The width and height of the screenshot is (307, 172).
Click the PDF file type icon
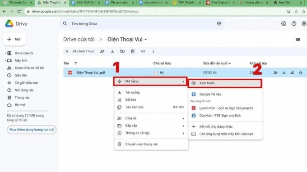[x=70, y=72]
